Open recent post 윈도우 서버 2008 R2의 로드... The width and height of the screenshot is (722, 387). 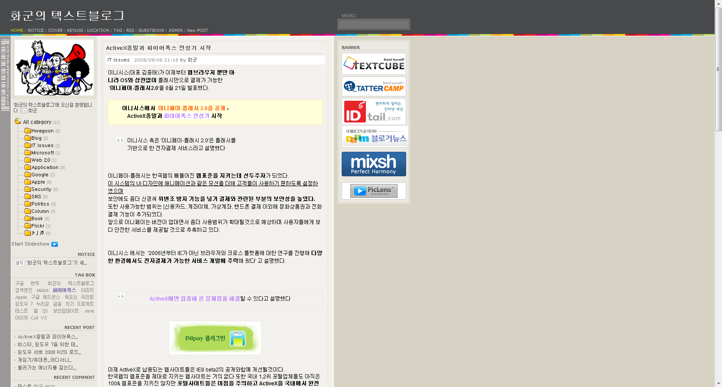pos(49,352)
